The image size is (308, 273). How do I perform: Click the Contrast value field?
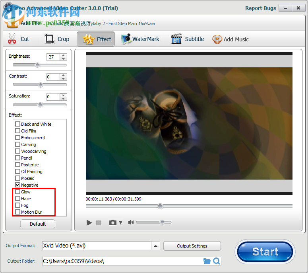(53, 77)
